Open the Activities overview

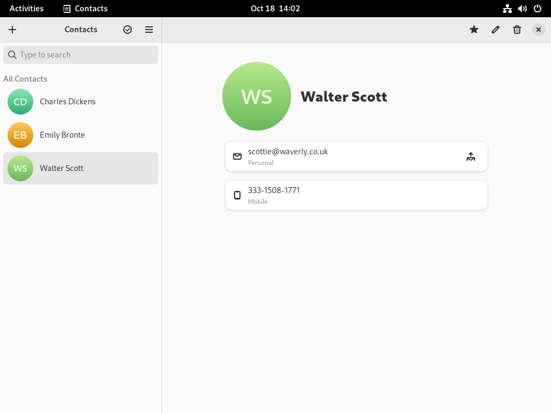coord(27,9)
